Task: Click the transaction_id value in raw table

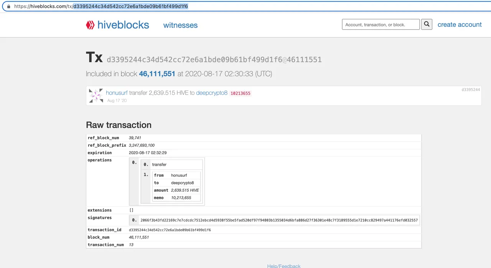Action: pos(170,230)
